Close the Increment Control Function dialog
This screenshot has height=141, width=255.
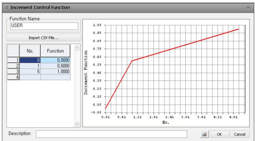[x=248, y=8]
